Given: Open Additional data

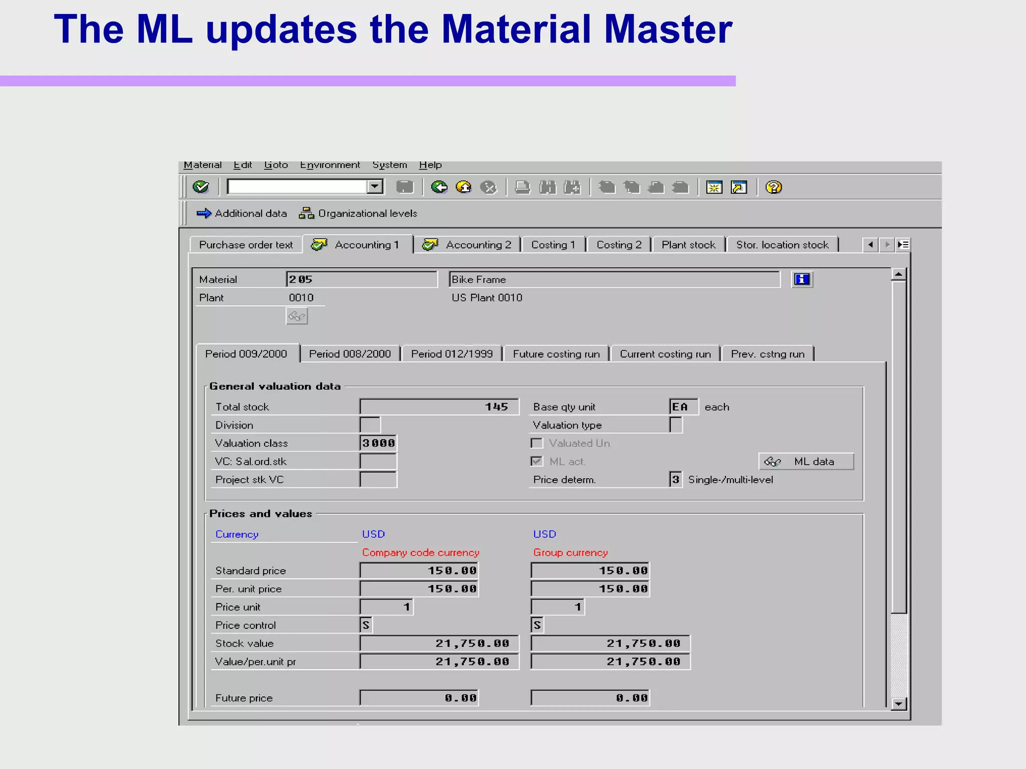Looking at the screenshot, I should pyautogui.click(x=241, y=213).
